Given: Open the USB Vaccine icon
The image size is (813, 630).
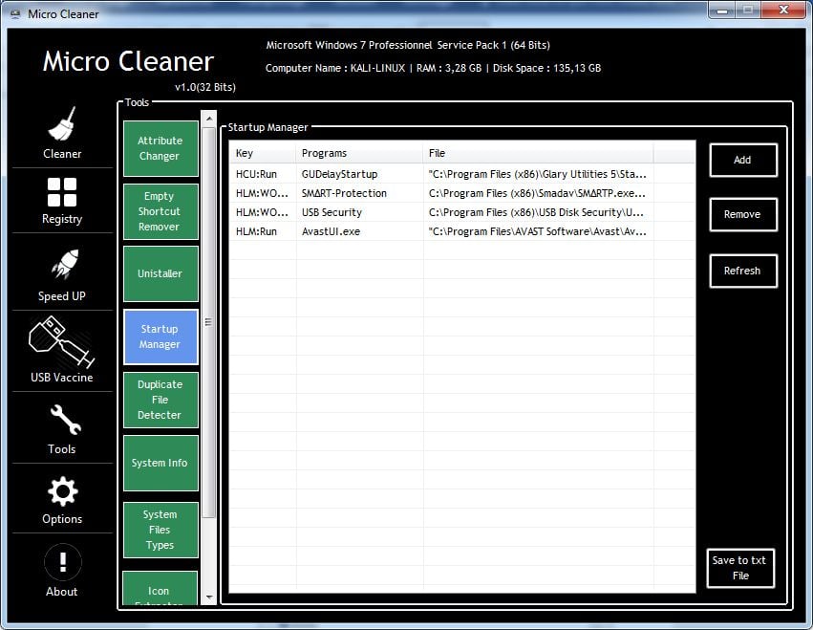Looking at the screenshot, I should coord(62,342).
